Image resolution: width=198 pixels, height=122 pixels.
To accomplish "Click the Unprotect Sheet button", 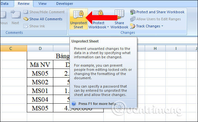I will coord(78,19).
